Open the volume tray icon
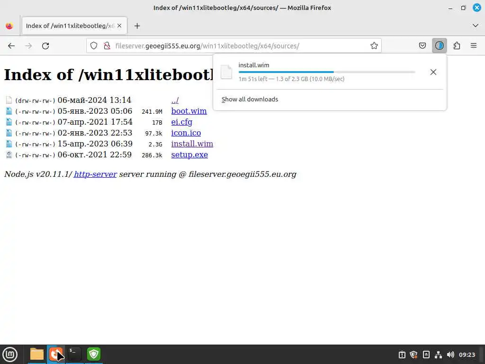This screenshot has width=485, height=364. [450, 355]
